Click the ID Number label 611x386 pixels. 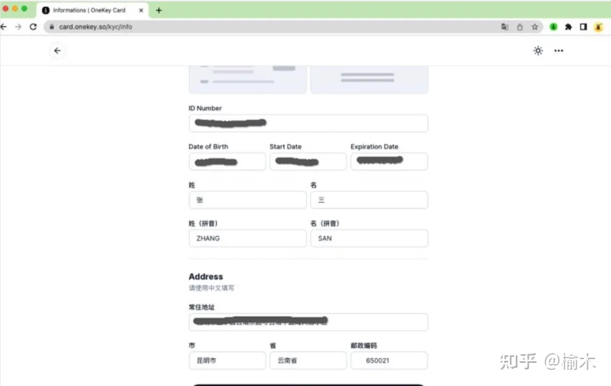pyautogui.click(x=205, y=108)
